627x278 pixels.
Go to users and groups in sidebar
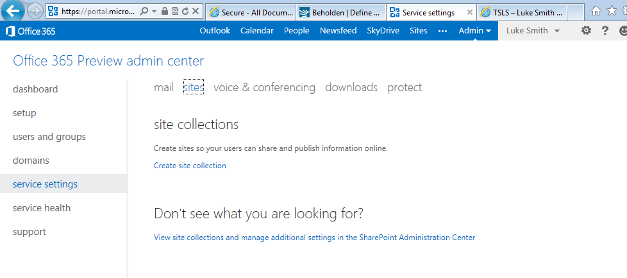tap(49, 137)
